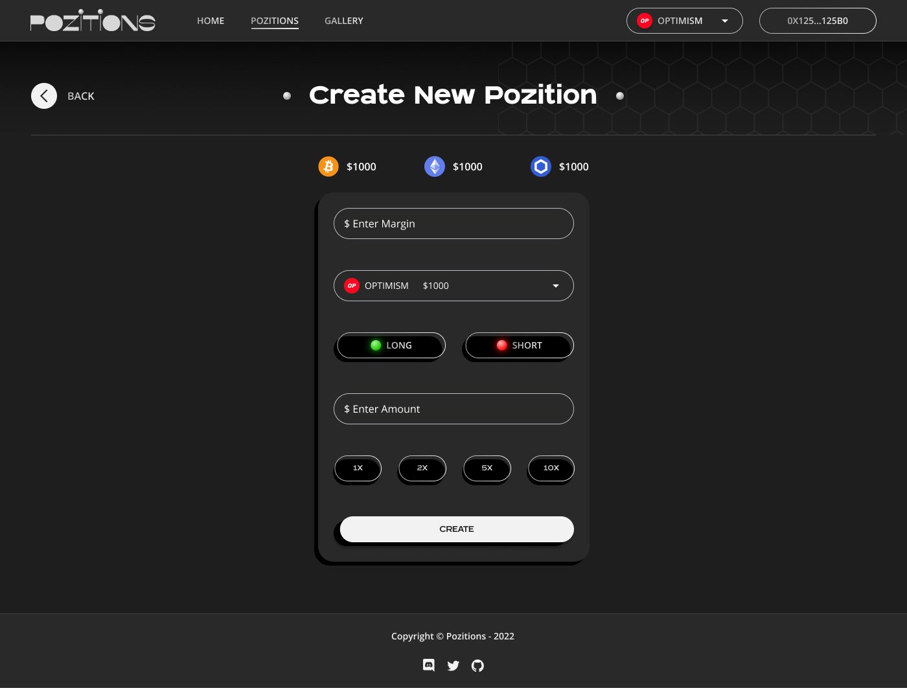Open the GitHub link in footer
The height and width of the screenshot is (688, 907).
point(477,665)
